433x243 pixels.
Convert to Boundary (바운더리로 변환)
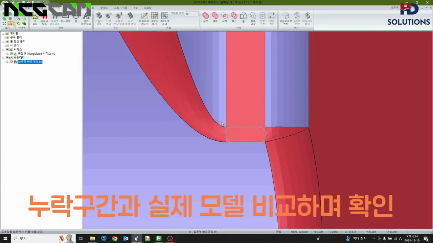(x=286, y=19)
